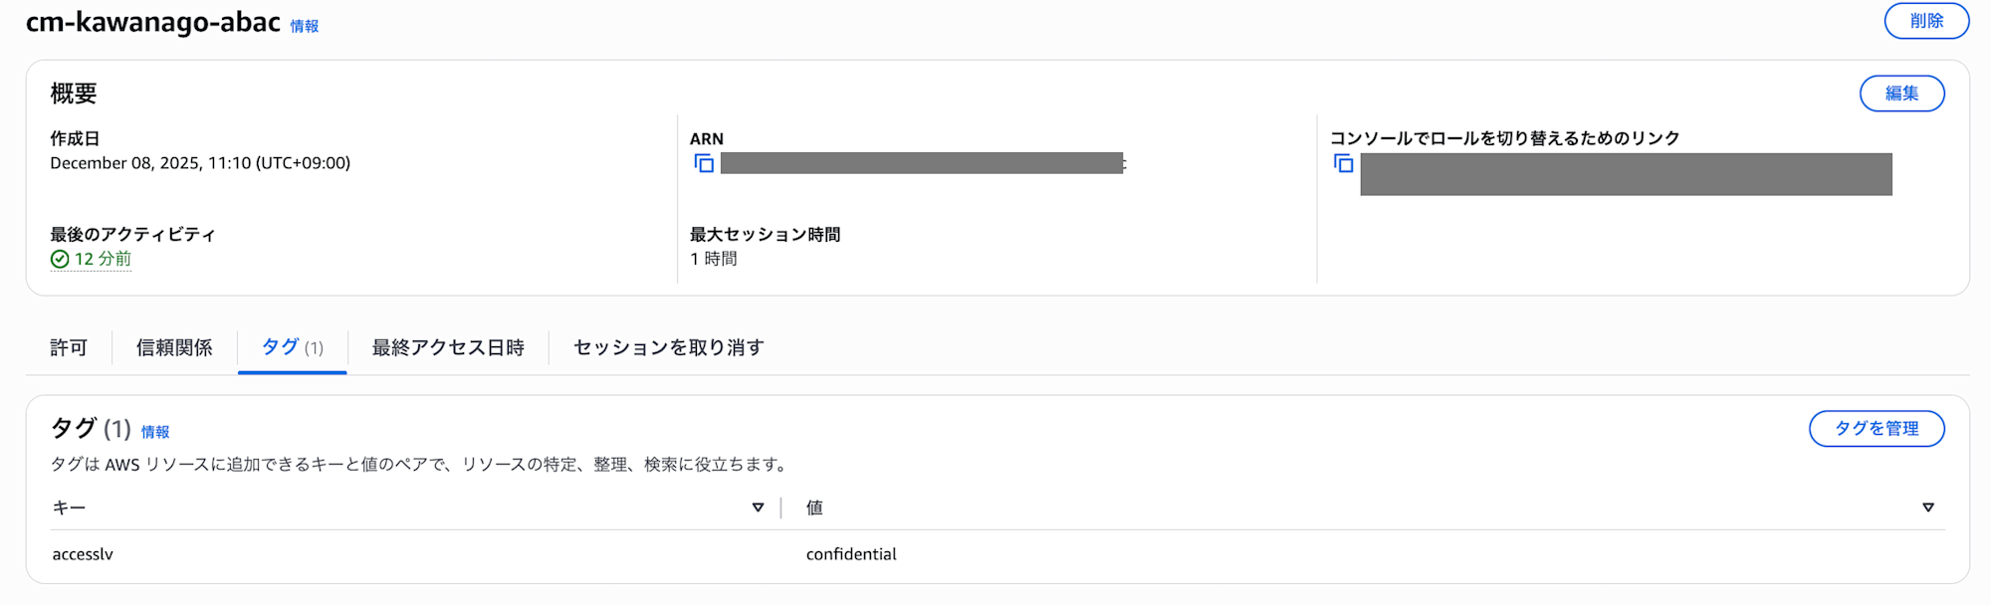The width and height of the screenshot is (1991, 605).
Task: Select the accesslv tag key cell
Action: [83, 554]
